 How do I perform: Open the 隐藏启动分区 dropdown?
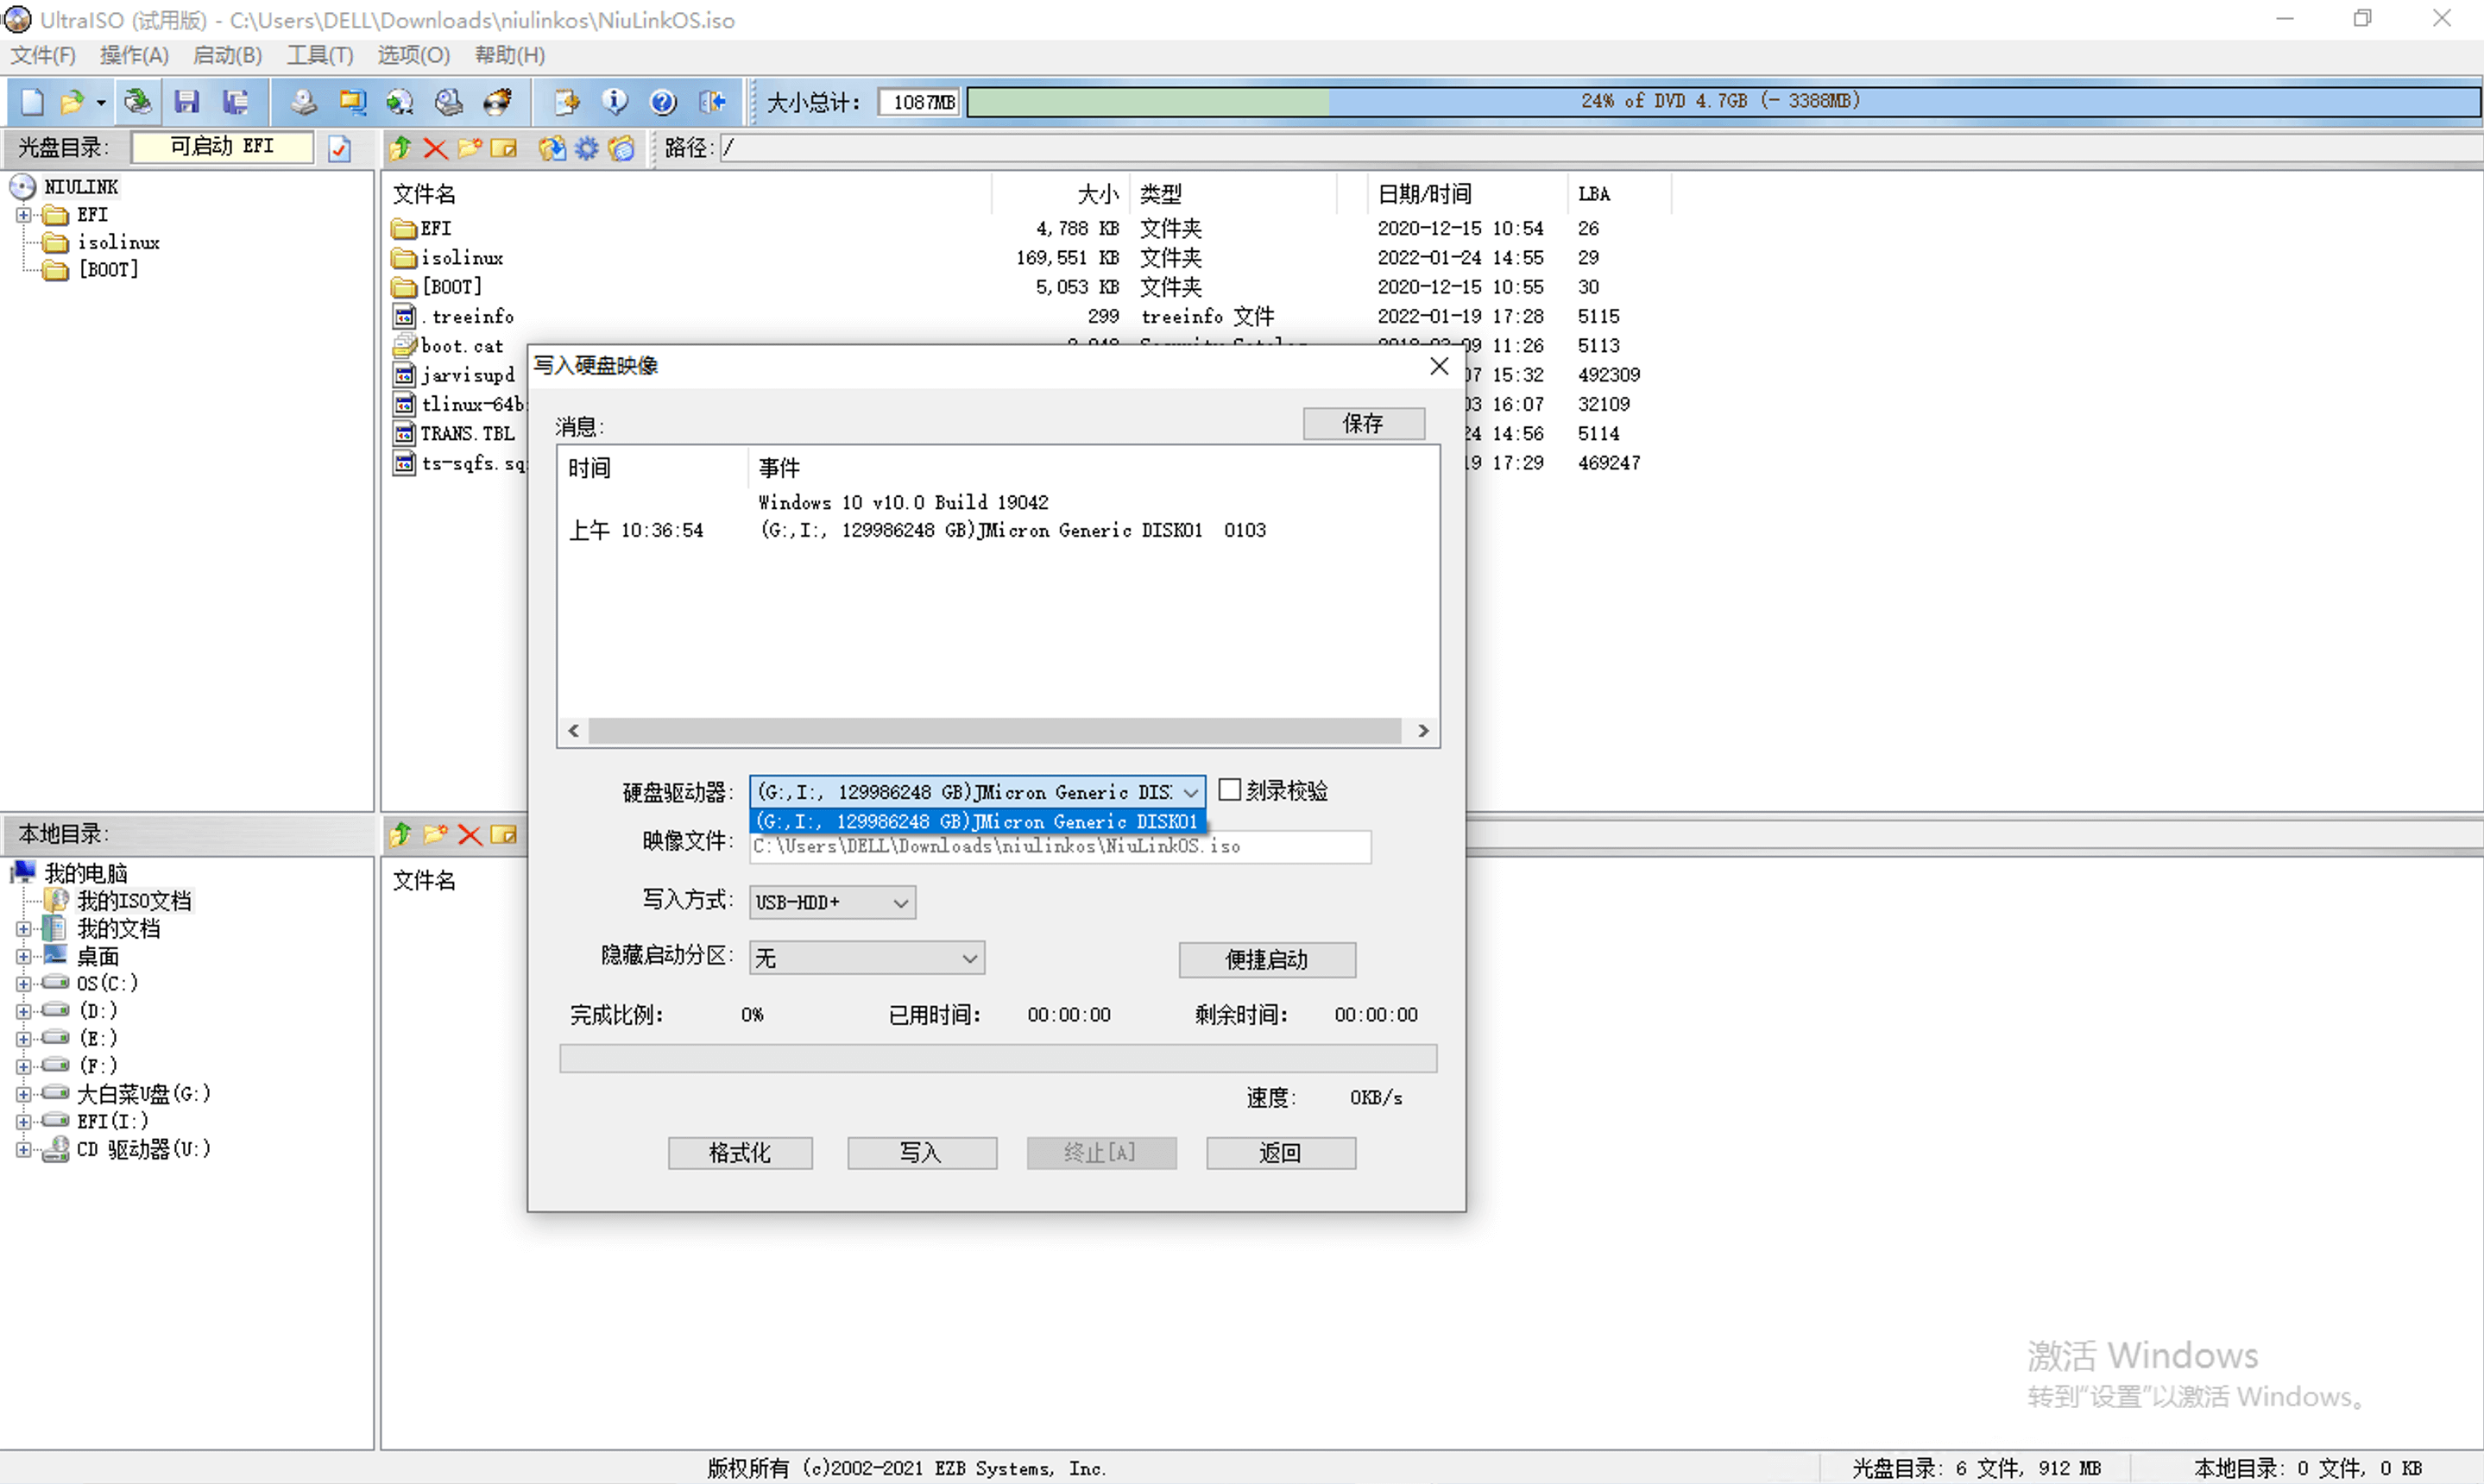[867, 958]
